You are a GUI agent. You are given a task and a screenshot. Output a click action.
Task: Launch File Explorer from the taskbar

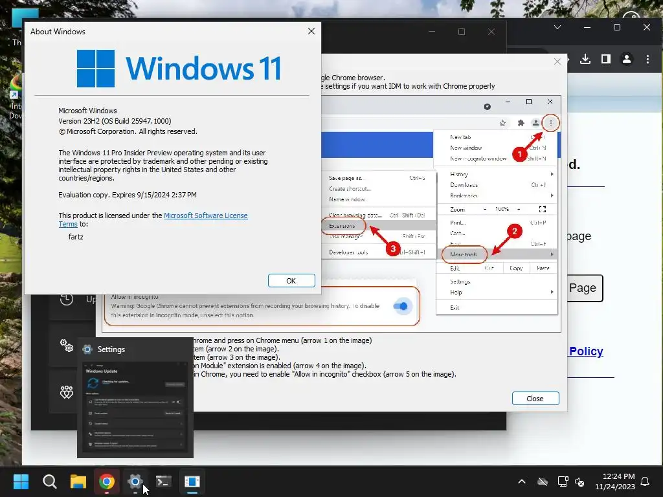pos(78,481)
